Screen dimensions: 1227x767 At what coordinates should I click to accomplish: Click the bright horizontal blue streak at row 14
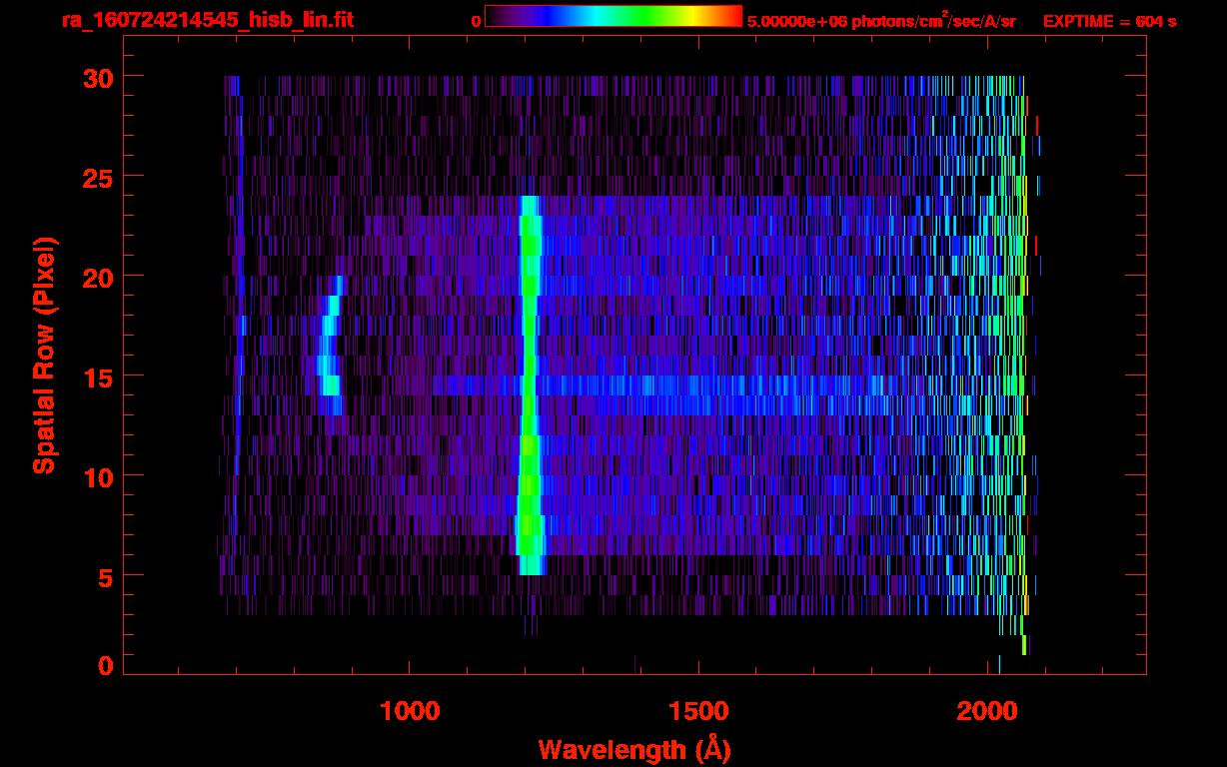pyautogui.click(x=699, y=385)
